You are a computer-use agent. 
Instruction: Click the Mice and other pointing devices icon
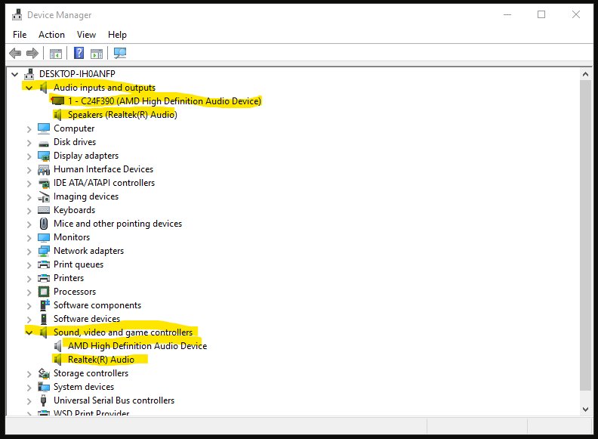coord(44,224)
